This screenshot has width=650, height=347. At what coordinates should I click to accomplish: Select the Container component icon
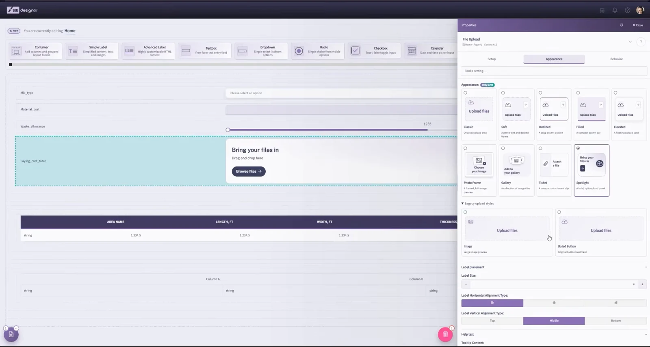pyautogui.click(x=16, y=51)
